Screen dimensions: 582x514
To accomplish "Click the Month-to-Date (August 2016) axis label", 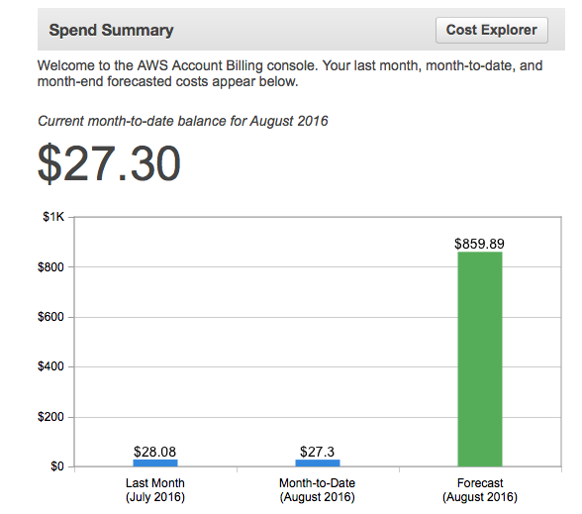I will click(x=318, y=490).
